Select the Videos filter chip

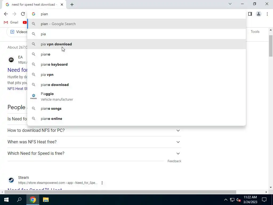(x=17, y=32)
